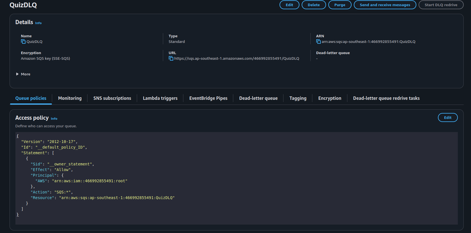Copy the queue name QuizDLQ
The width and height of the screenshot is (471, 233).
point(23,42)
